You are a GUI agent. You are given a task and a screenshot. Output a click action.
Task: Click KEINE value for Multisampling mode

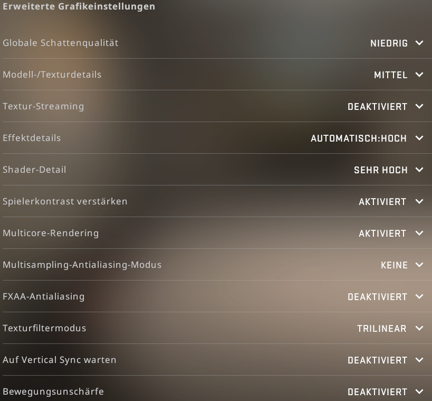394,265
